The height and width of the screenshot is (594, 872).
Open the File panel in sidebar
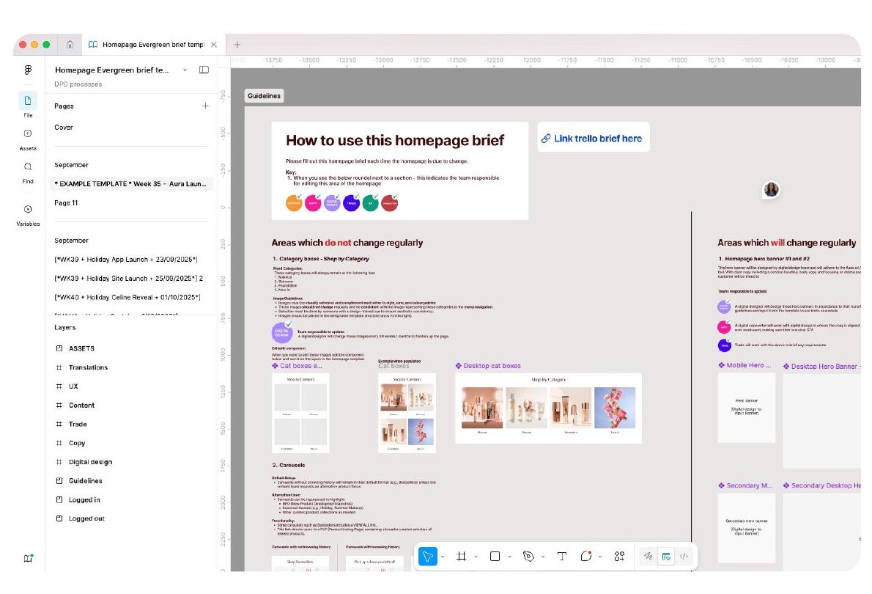click(28, 105)
